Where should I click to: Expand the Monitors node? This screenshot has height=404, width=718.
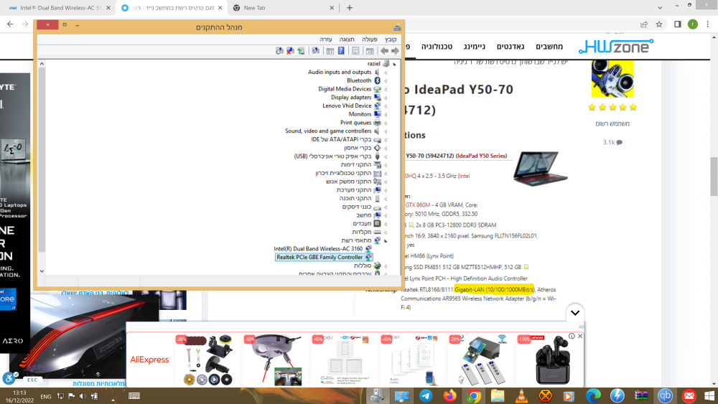pyautogui.click(x=386, y=114)
